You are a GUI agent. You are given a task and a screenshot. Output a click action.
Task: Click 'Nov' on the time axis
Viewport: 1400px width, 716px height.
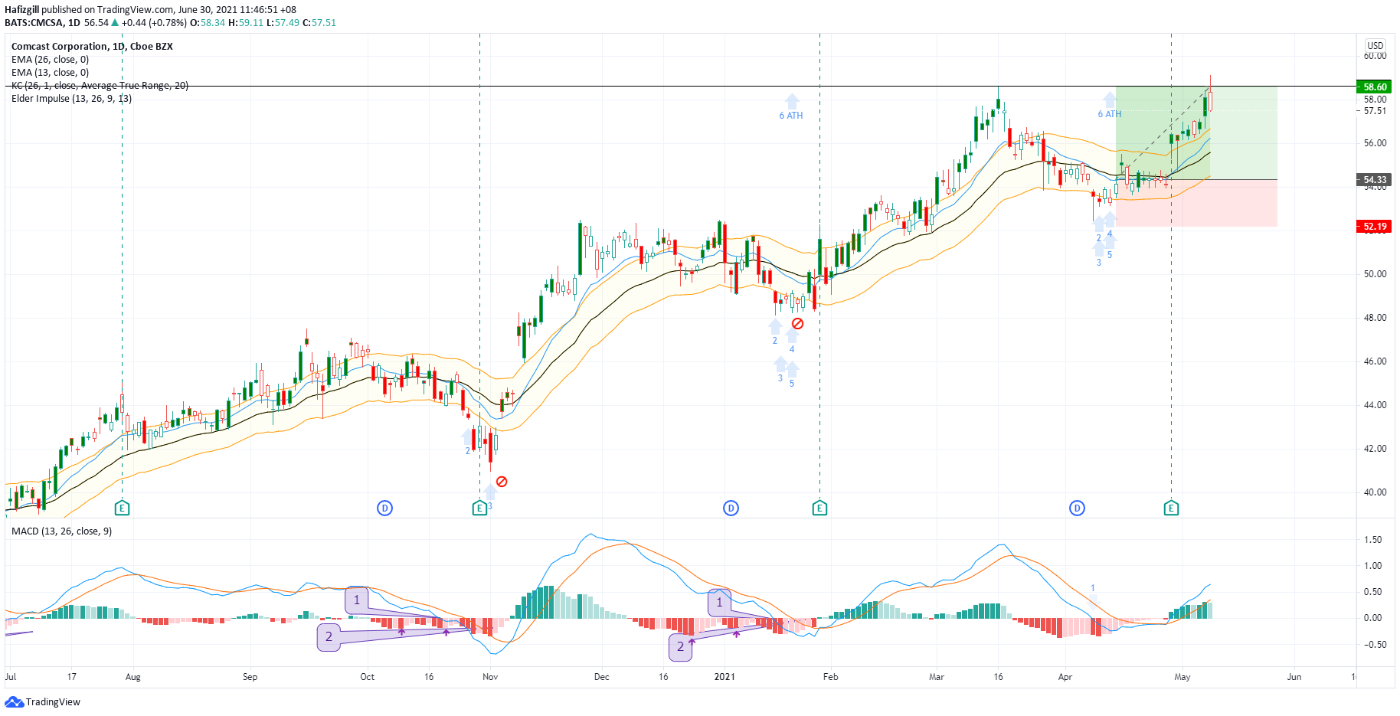490,676
